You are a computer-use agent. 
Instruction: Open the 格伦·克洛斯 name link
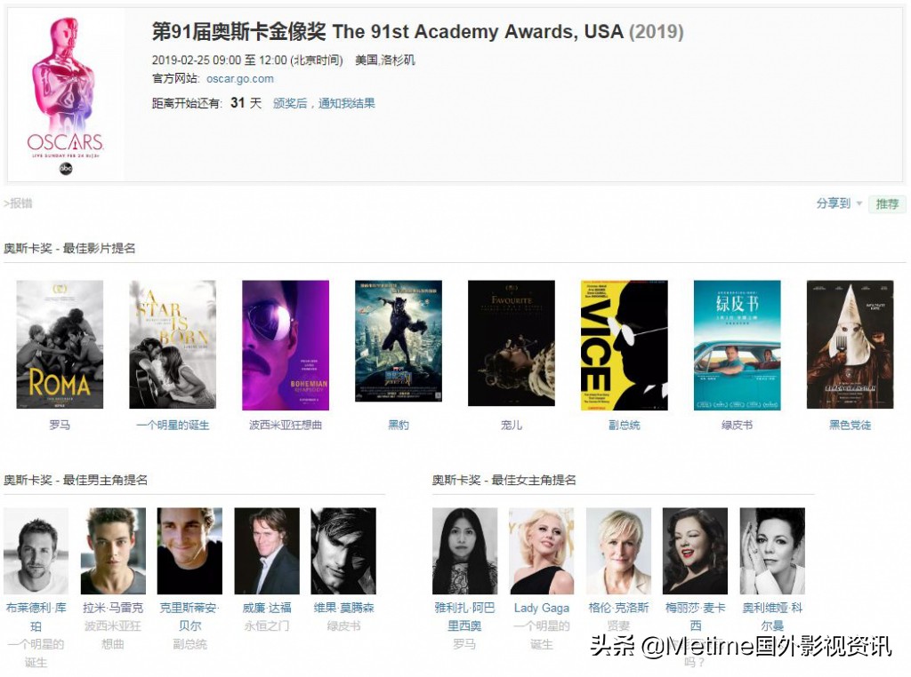[618, 608]
